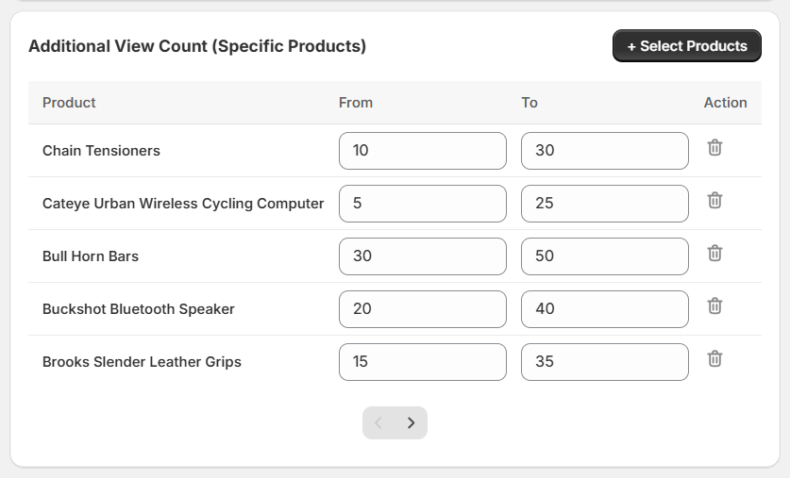Viewport: 790px width, 478px height.
Task: Click From input for Bull Horn Bars
Action: pyautogui.click(x=422, y=256)
